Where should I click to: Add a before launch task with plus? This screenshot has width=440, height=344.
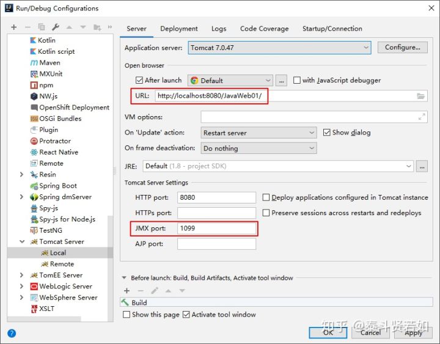[x=127, y=291]
